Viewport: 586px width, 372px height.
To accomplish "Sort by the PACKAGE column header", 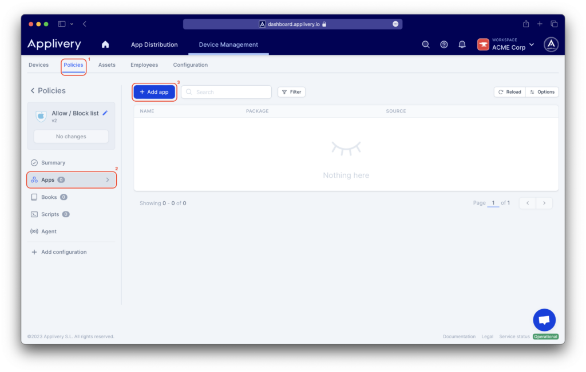I will point(257,111).
